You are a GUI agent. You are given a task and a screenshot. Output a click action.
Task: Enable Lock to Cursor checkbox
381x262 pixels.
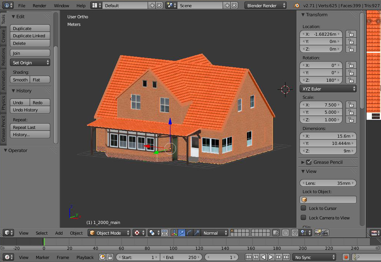[x=303, y=208]
